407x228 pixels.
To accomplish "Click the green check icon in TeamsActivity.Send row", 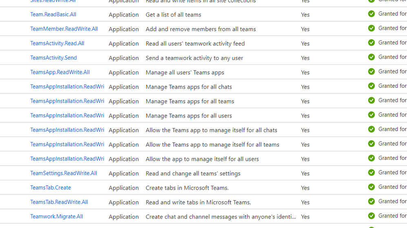I will 371,57.
